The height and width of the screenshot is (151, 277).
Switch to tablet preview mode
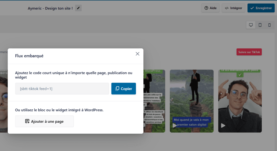[260, 25]
